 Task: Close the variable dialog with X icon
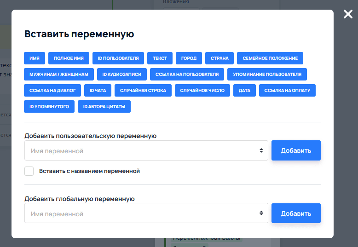point(348,14)
